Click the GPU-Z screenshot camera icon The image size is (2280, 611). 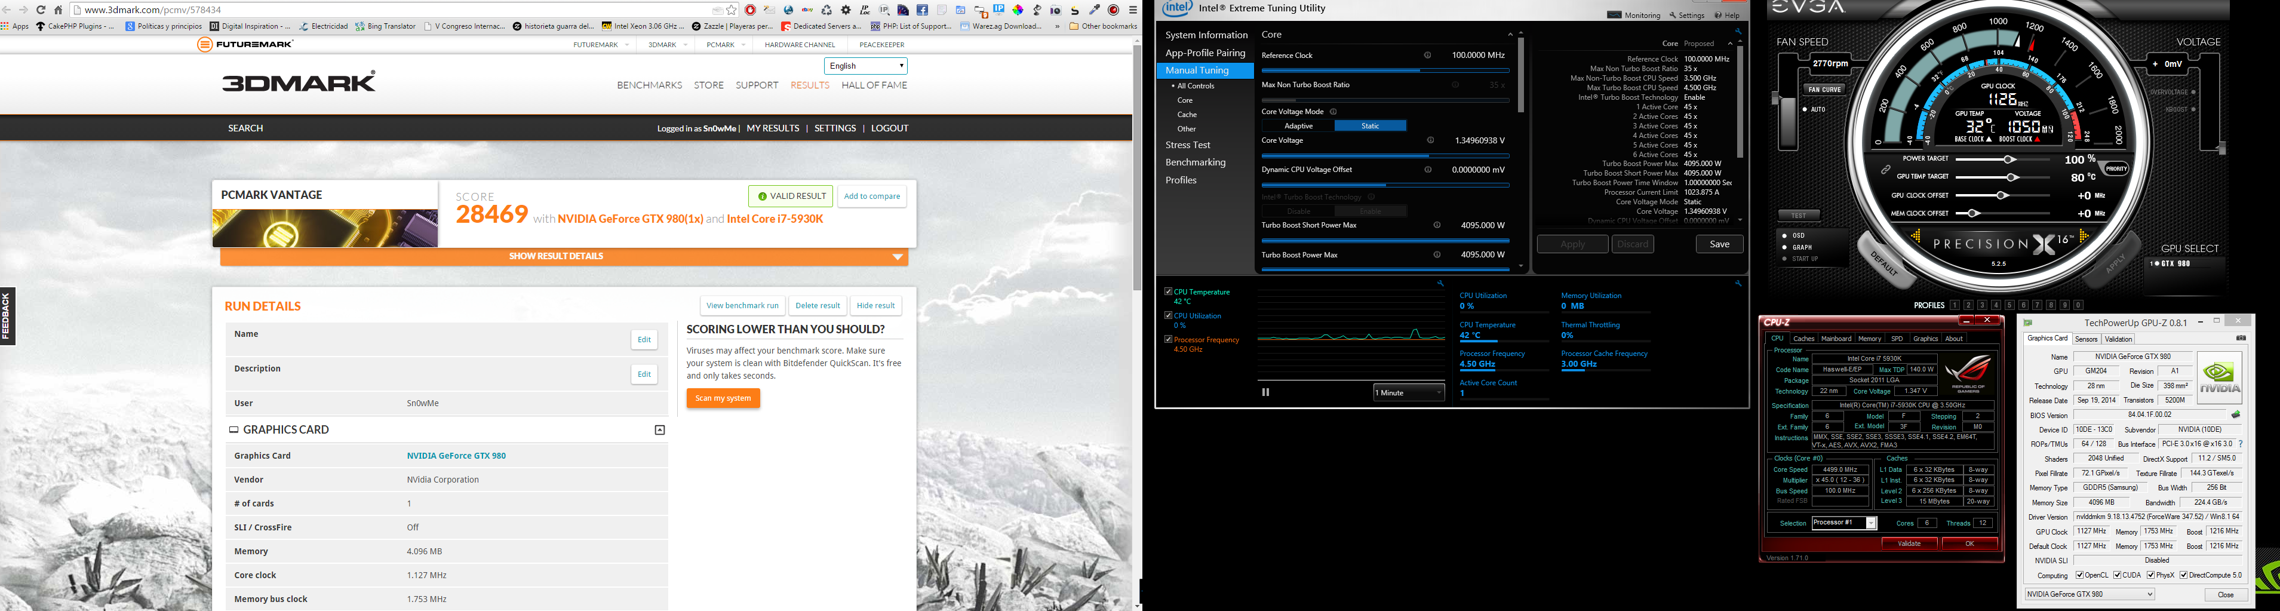point(2241,338)
